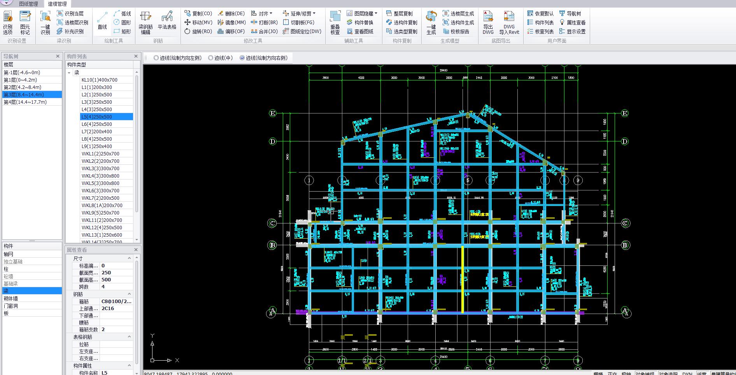Collapse the 尺寸 property group
This screenshot has height=375, width=736.
pos(130,258)
